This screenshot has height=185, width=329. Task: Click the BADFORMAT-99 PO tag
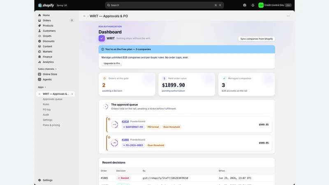(133, 127)
